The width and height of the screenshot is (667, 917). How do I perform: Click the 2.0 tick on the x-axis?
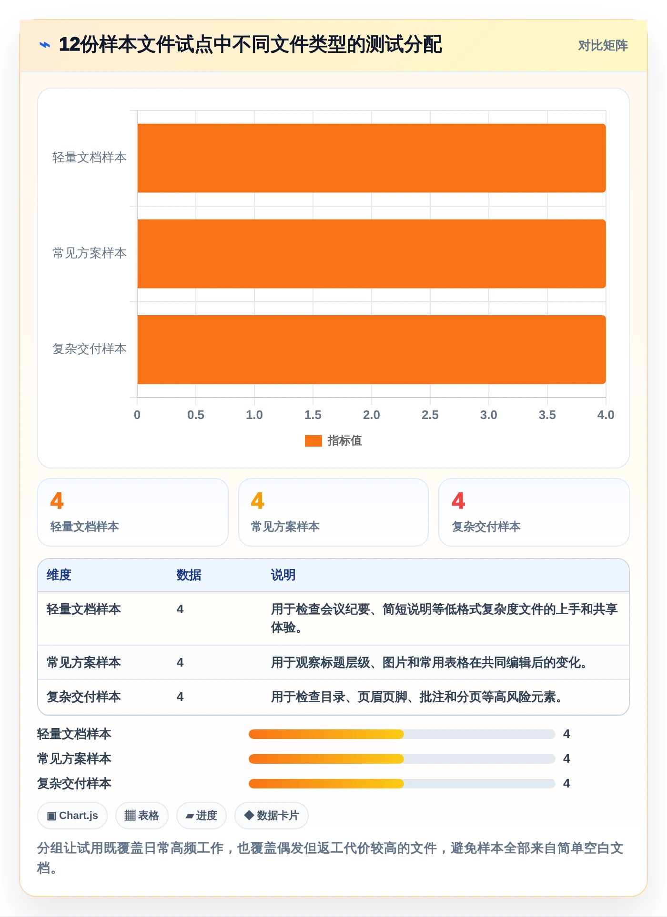tap(372, 415)
